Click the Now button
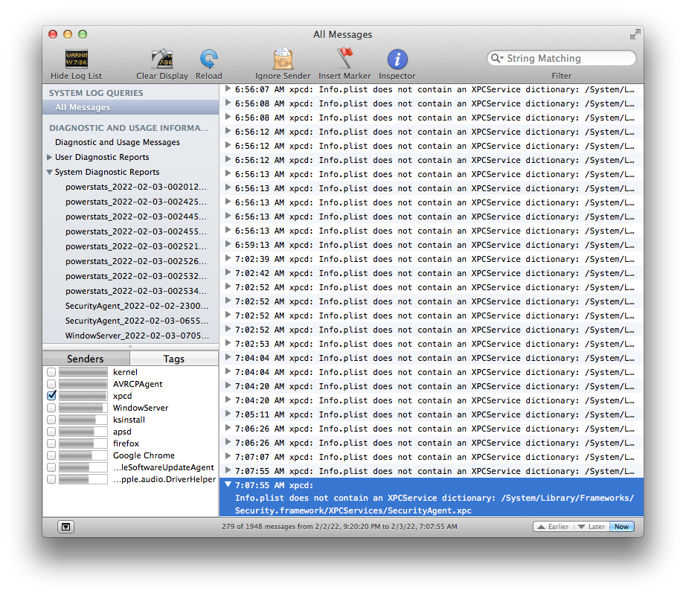686x596 pixels. point(621,526)
